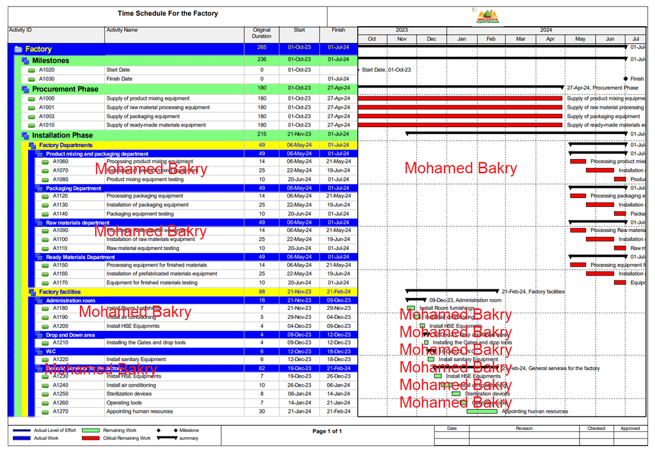Click the activity icon for A1150
The image size is (655, 455).
pyautogui.click(x=45, y=265)
